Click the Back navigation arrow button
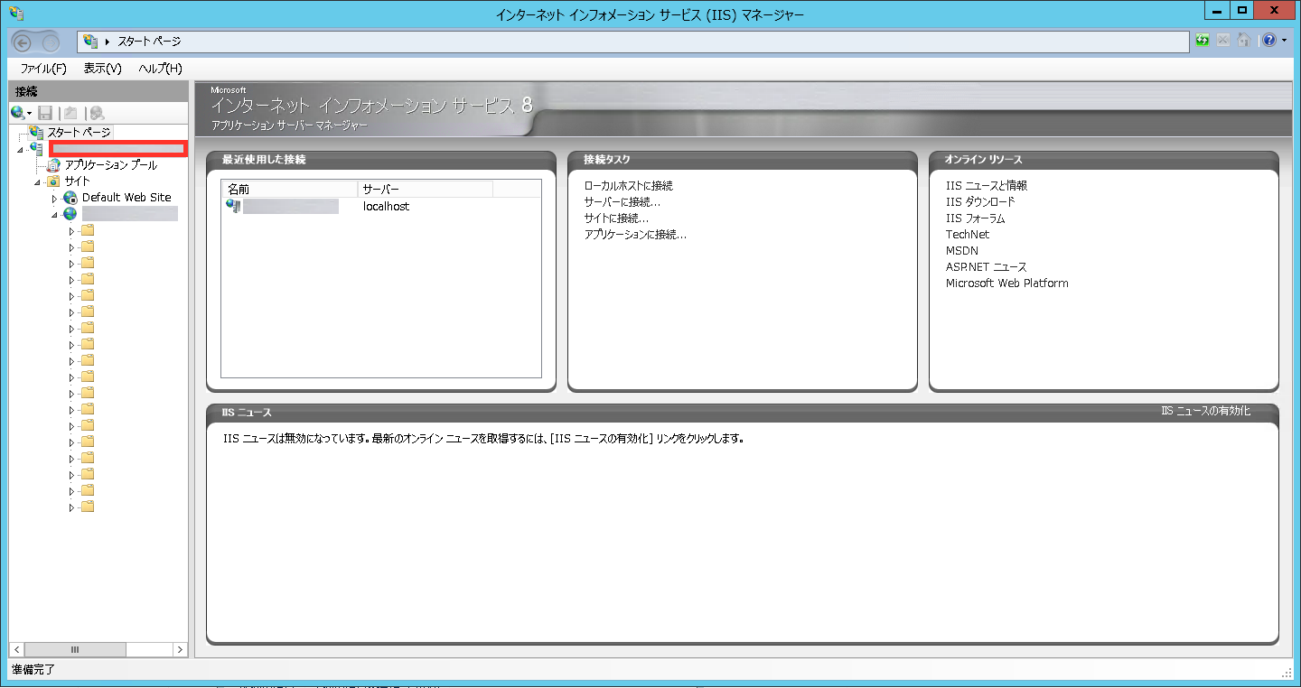The image size is (1301, 688). tap(23, 42)
